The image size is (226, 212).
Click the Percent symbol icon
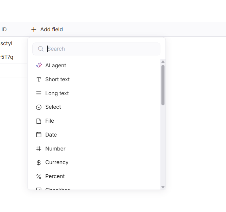(39, 176)
